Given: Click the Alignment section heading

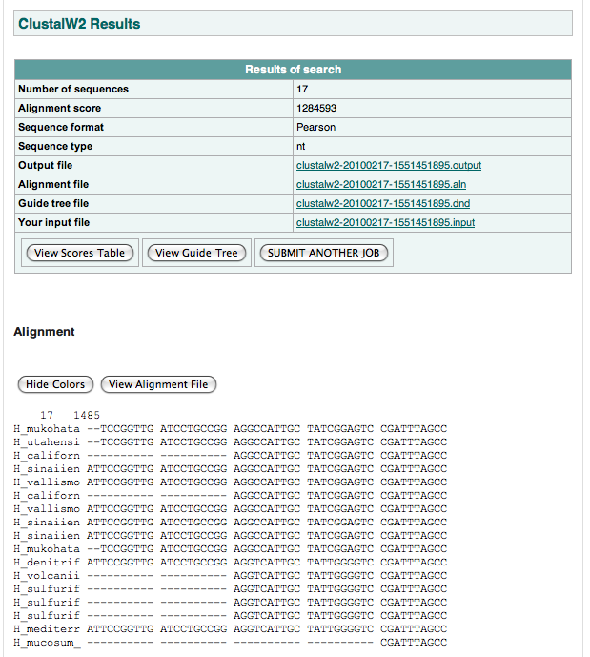Looking at the screenshot, I should pos(44,332).
